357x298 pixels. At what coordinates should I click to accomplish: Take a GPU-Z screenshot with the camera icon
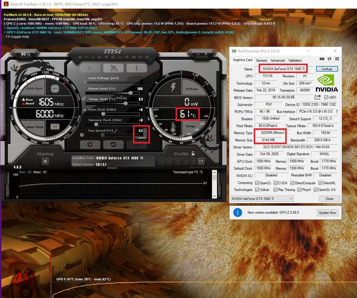click(x=322, y=59)
